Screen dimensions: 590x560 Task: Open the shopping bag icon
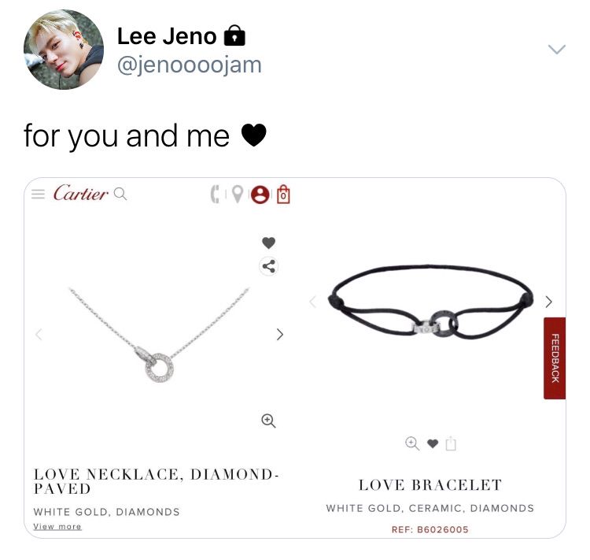click(283, 194)
